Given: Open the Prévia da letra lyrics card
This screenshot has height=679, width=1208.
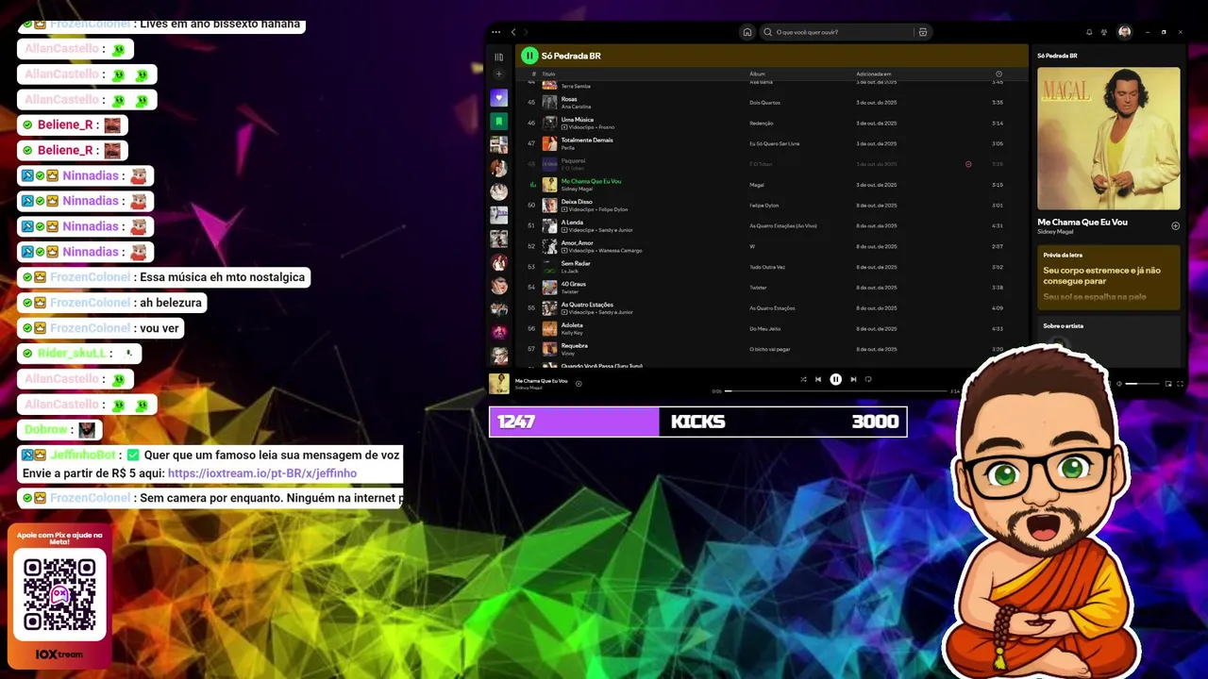Looking at the screenshot, I should [1109, 277].
